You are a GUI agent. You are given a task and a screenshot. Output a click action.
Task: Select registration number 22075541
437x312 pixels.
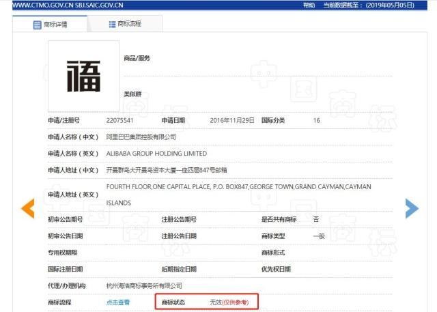pos(119,120)
